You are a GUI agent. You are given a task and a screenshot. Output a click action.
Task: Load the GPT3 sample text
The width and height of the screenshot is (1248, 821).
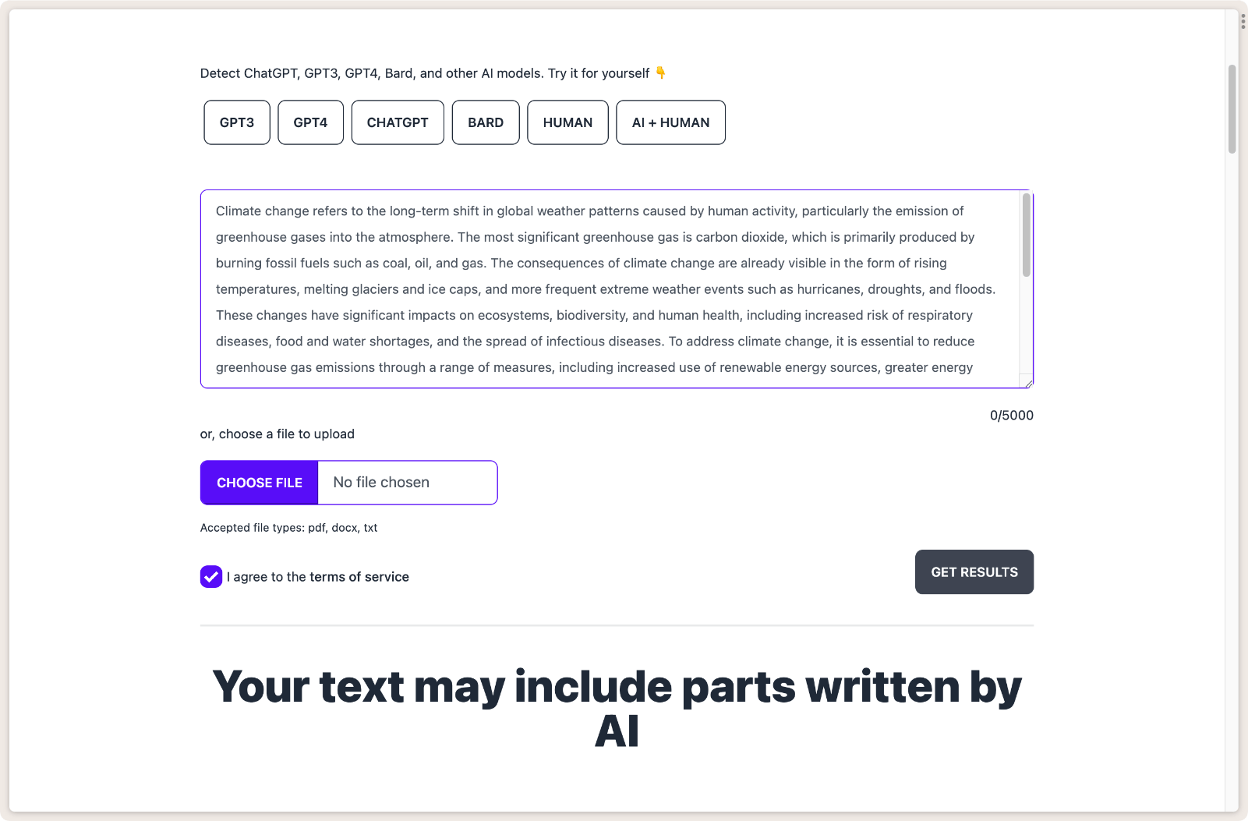tap(237, 122)
